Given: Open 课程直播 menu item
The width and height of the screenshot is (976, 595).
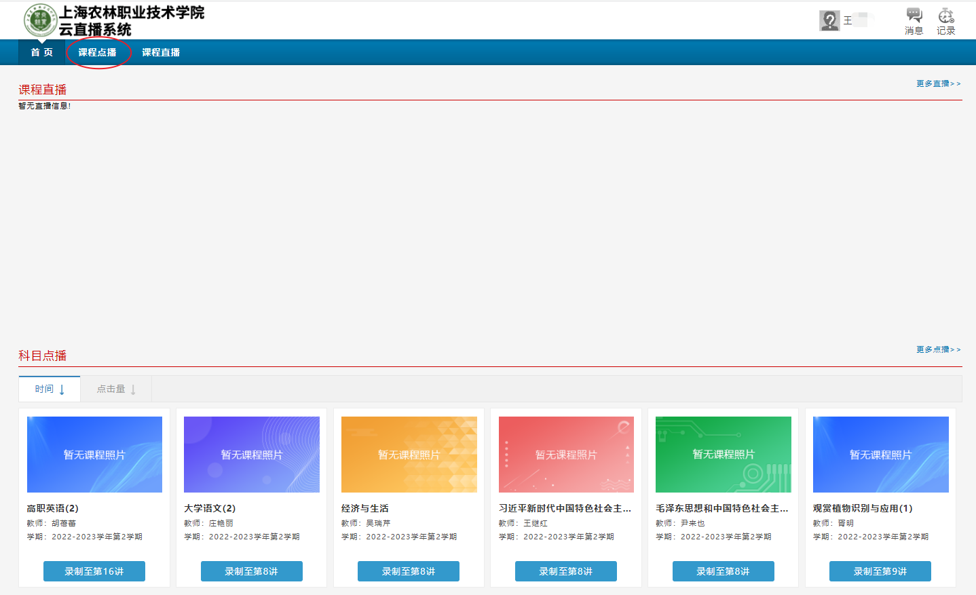Looking at the screenshot, I should [x=161, y=52].
